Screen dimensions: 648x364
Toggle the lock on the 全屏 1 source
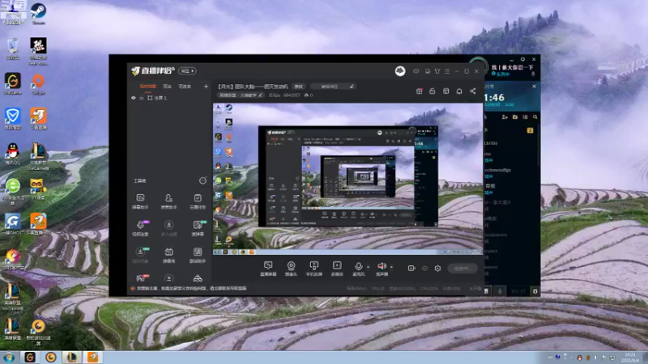click(141, 98)
